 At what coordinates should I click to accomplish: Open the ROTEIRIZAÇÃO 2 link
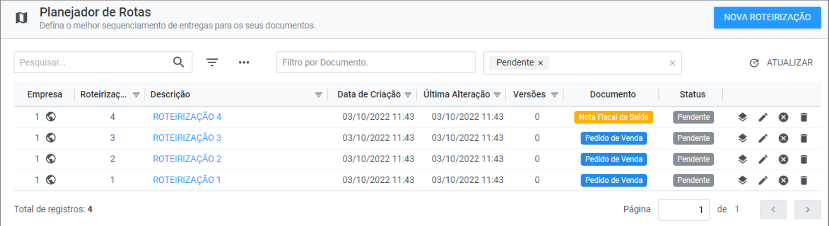click(x=187, y=159)
